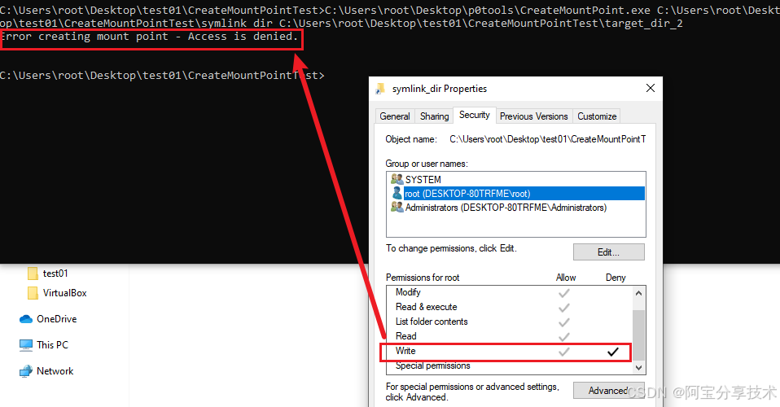Switch to the General tab
The width and height of the screenshot is (780, 407).
(x=394, y=116)
